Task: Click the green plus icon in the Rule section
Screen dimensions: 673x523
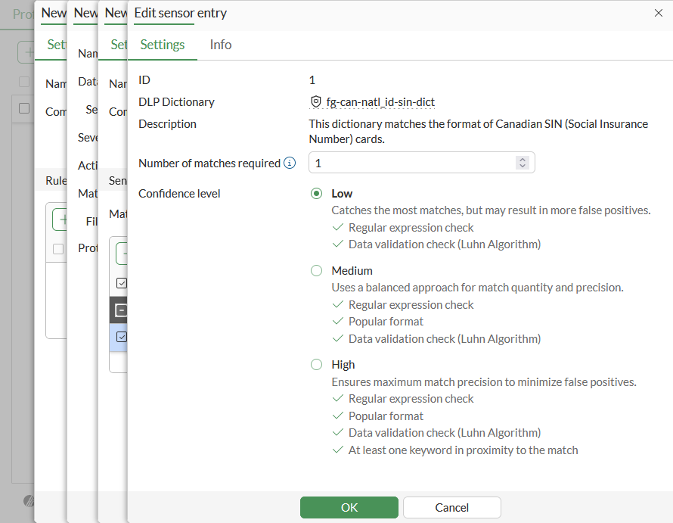Action: point(65,218)
